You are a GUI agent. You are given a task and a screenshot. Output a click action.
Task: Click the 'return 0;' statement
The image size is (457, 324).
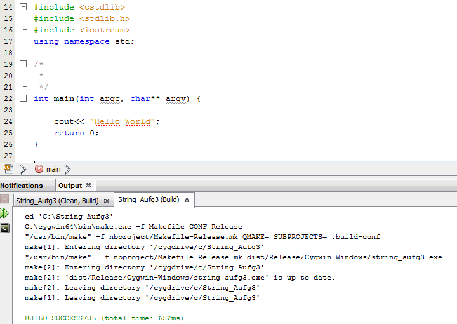click(x=76, y=133)
